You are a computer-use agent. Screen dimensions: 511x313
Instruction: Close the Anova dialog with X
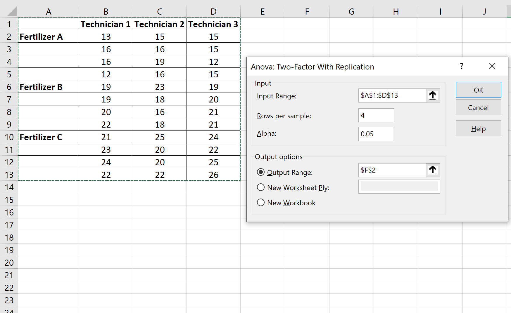point(492,66)
